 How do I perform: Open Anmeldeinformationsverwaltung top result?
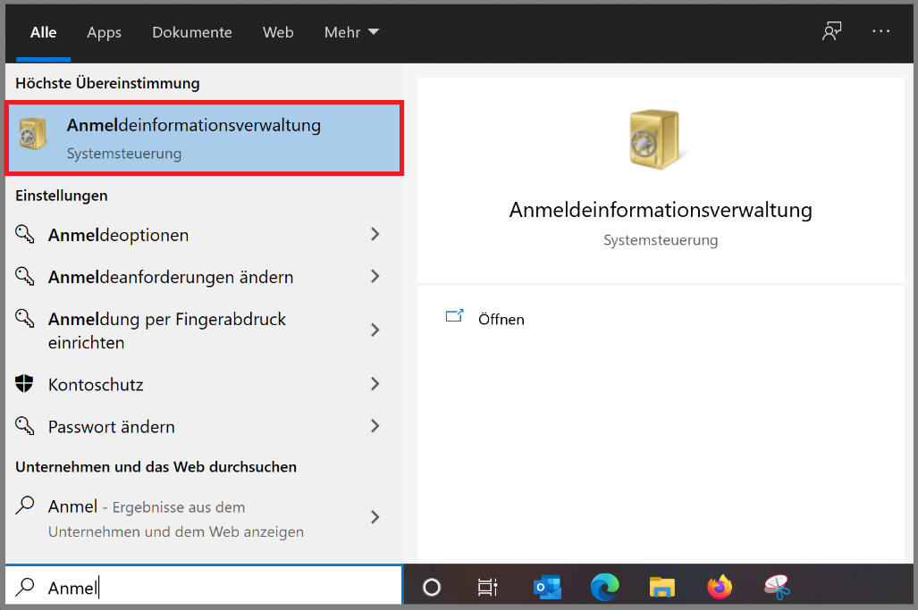point(204,138)
